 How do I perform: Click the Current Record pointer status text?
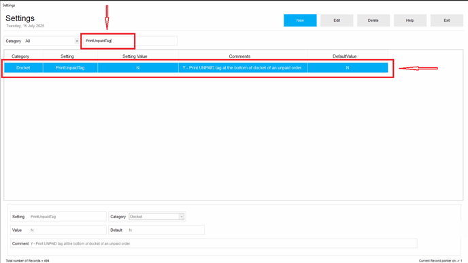click(440, 260)
